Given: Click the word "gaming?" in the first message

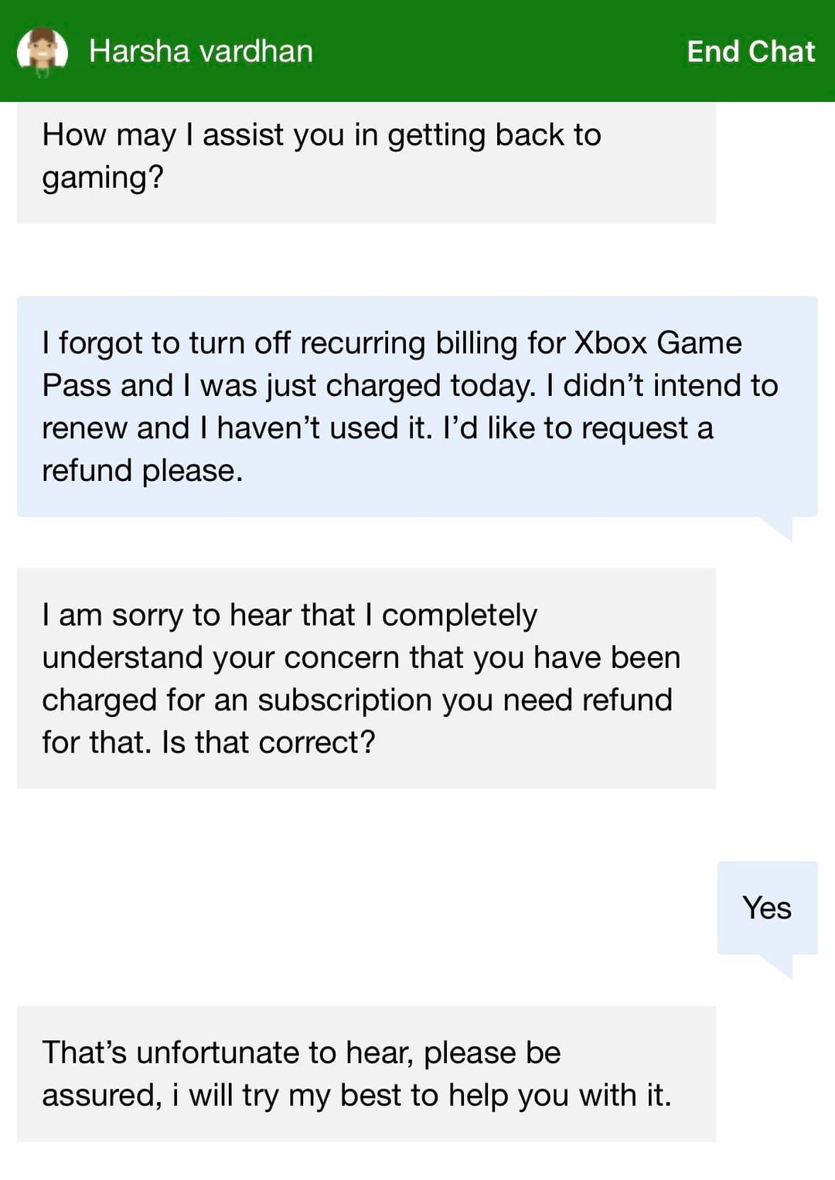Looking at the screenshot, I should pyautogui.click(x=103, y=178).
